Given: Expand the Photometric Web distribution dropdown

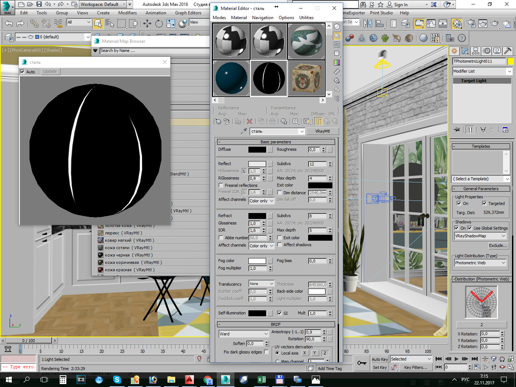Looking at the screenshot, I should [x=480, y=263].
